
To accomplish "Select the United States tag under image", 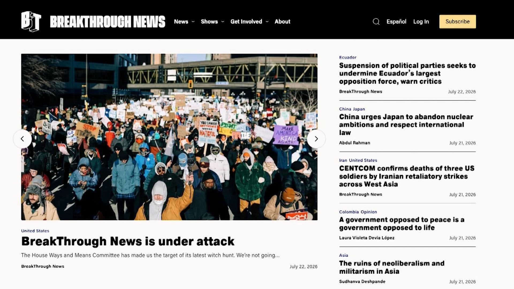I will tap(35, 231).
